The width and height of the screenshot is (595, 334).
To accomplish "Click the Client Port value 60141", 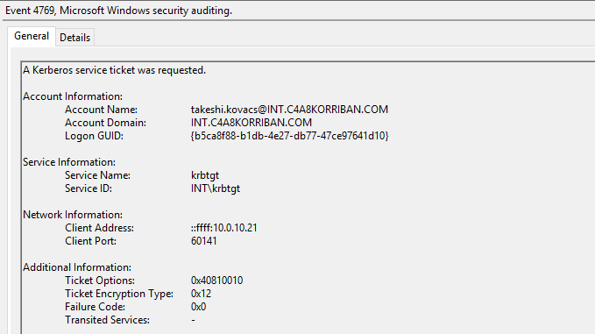I will (204, 241).
